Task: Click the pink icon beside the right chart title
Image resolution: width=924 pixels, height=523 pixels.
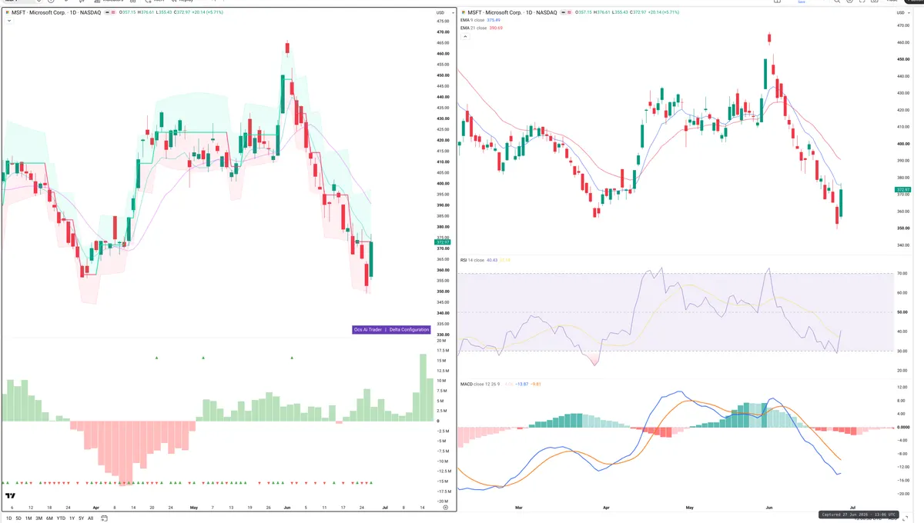Action: point(570,13)
